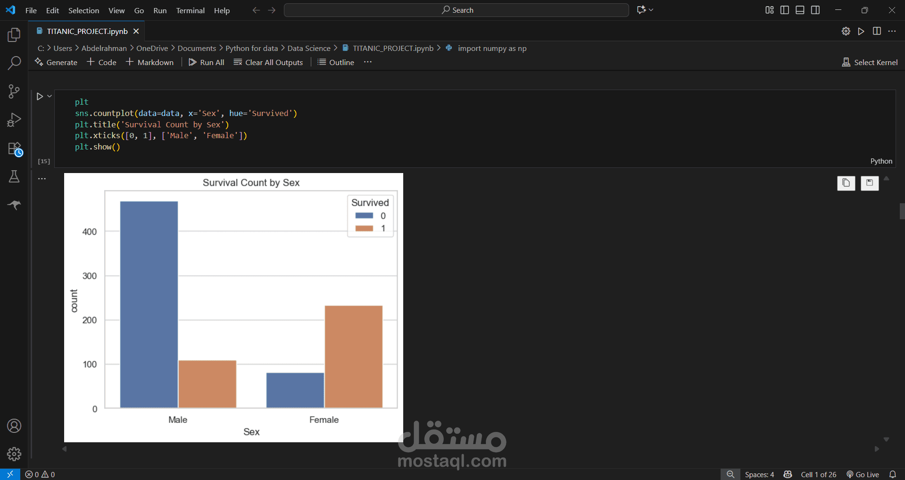
Task: Expand the run cell options dropdown
Action: point(50,96)
